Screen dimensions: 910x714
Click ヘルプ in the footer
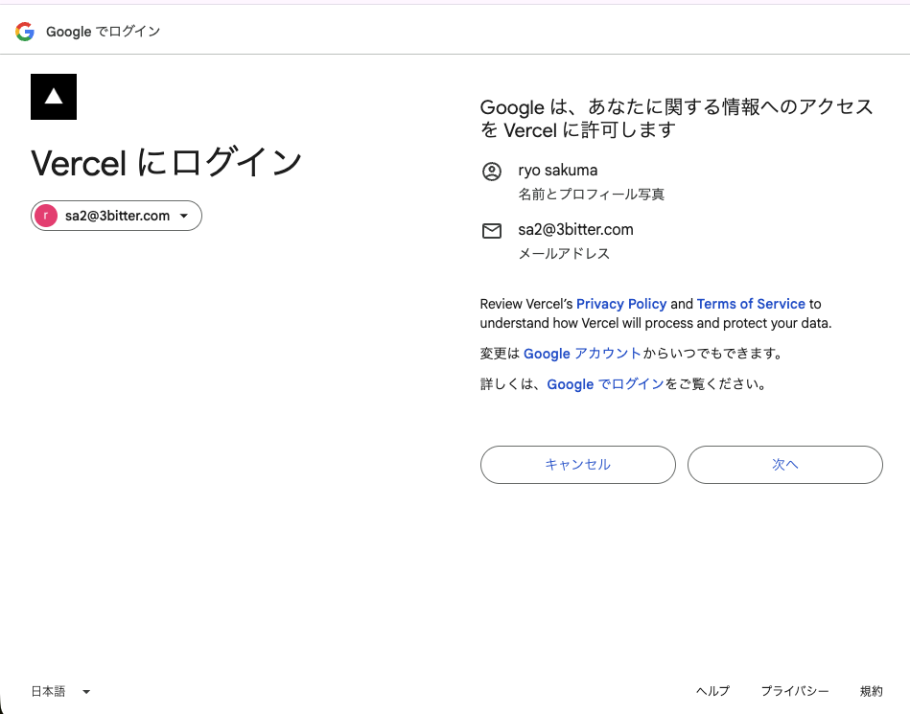coord(712,691)
